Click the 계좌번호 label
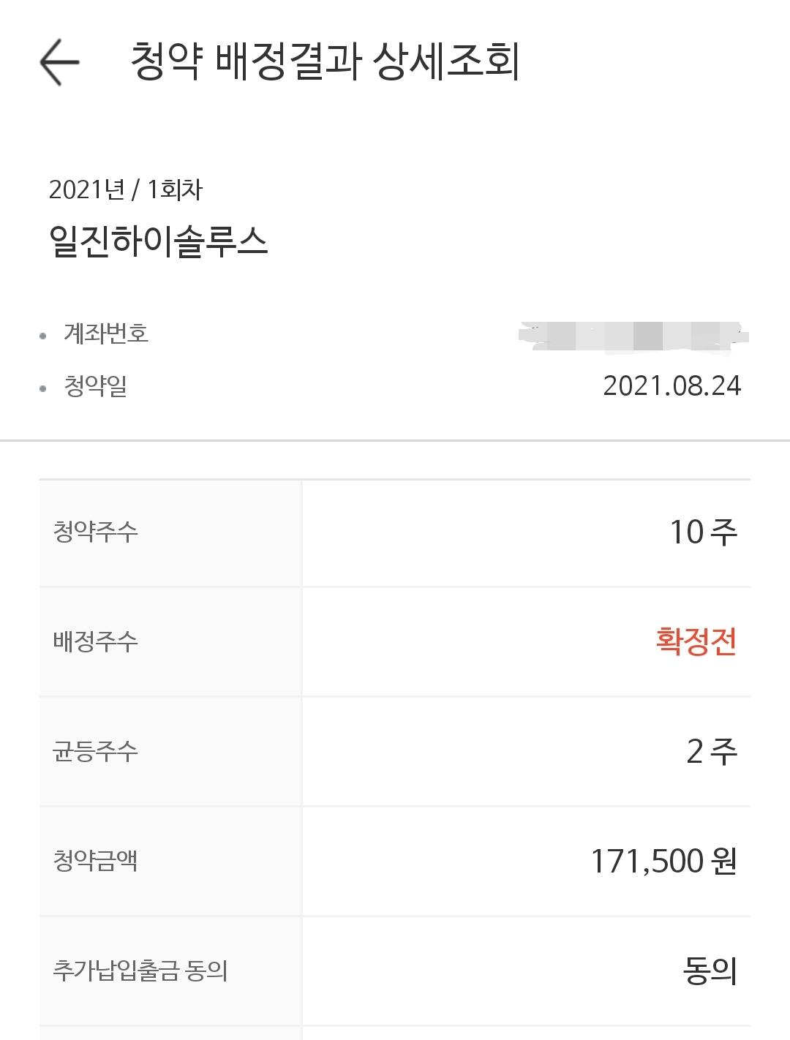 pos(106,334)
